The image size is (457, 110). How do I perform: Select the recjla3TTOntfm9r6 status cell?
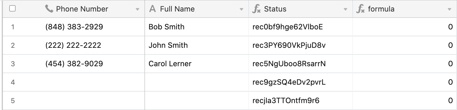(301, 100)
